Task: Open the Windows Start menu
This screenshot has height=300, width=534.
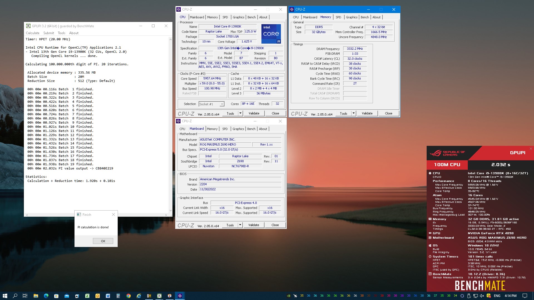Action: click(5, 296)
